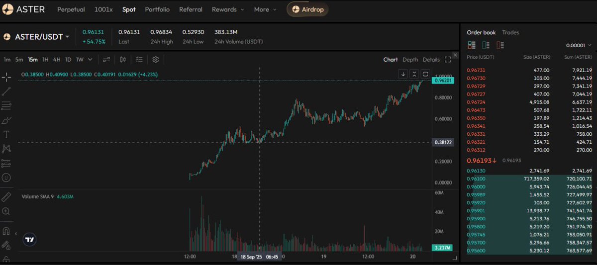597x265 pixels.
Task: Open the Fibonacci retracement tools
Action: (x=6, y=106)
